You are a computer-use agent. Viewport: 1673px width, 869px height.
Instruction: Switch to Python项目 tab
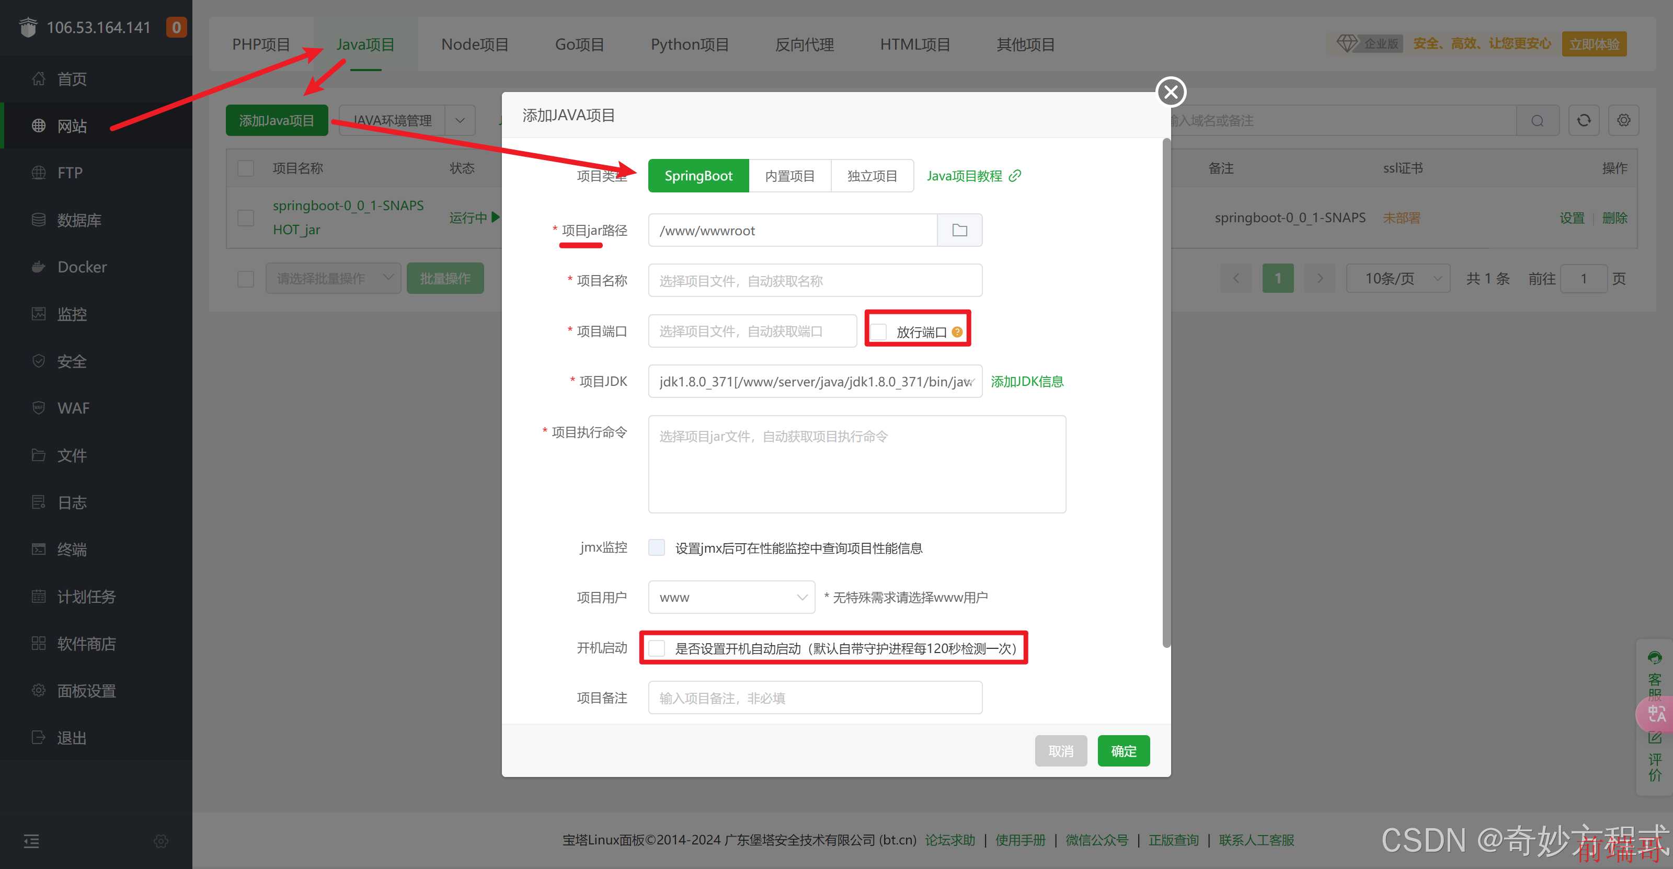[x=690, y=44]
